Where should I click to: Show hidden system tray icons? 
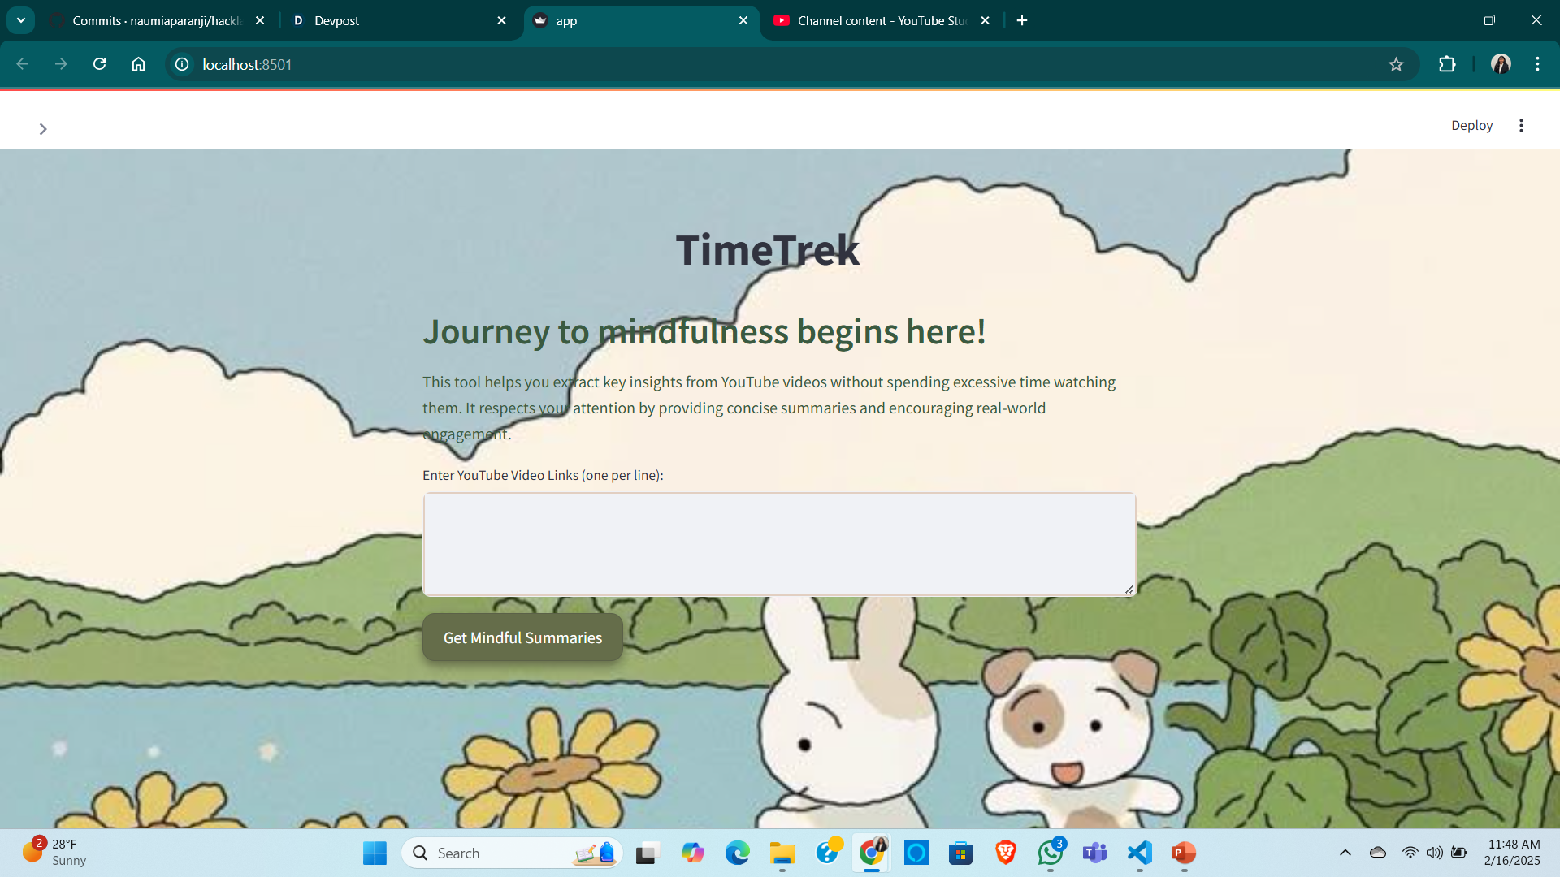(1345, 853)
